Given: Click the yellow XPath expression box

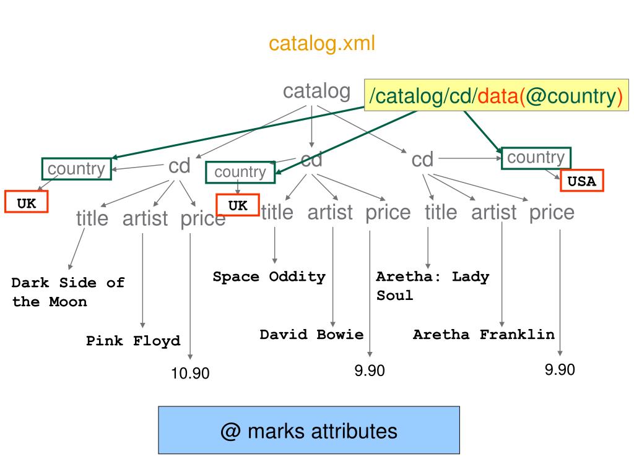Looking at the screenshot, I should (497, 95).
